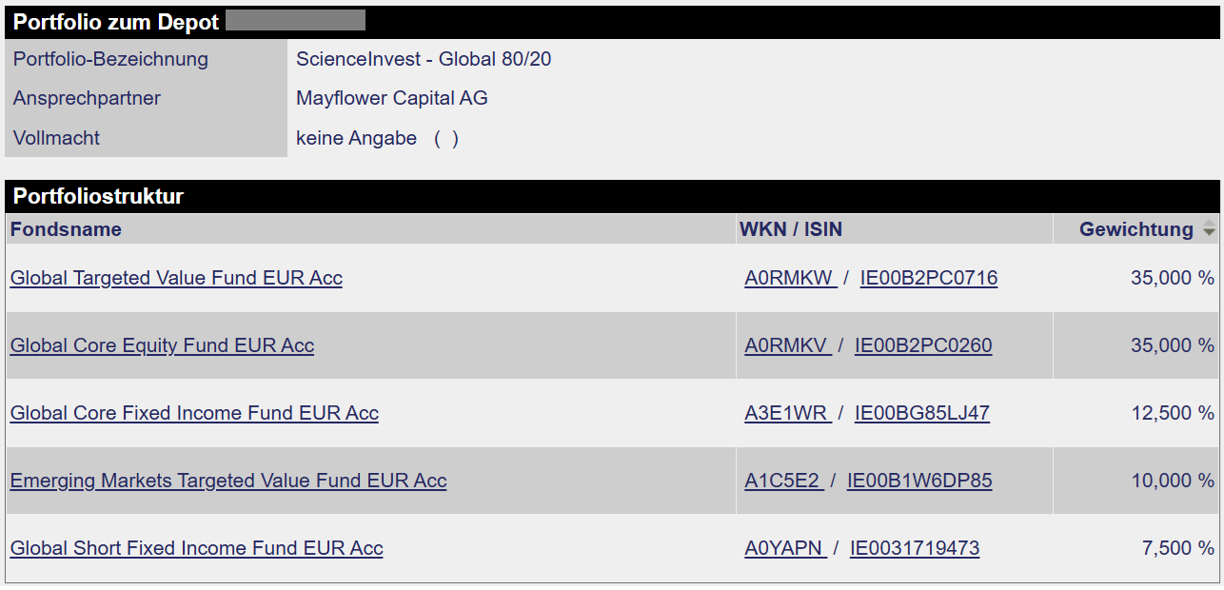This screenshot has height=590, width=1224.
Task: Open Global Core Fixed Income Fund link
Action: 194,413
